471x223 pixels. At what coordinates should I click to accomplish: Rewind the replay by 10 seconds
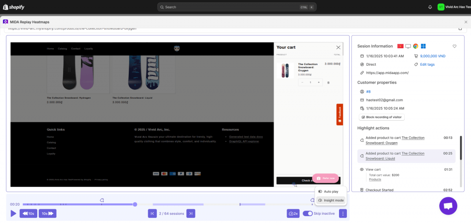click(x=28, y=213)
